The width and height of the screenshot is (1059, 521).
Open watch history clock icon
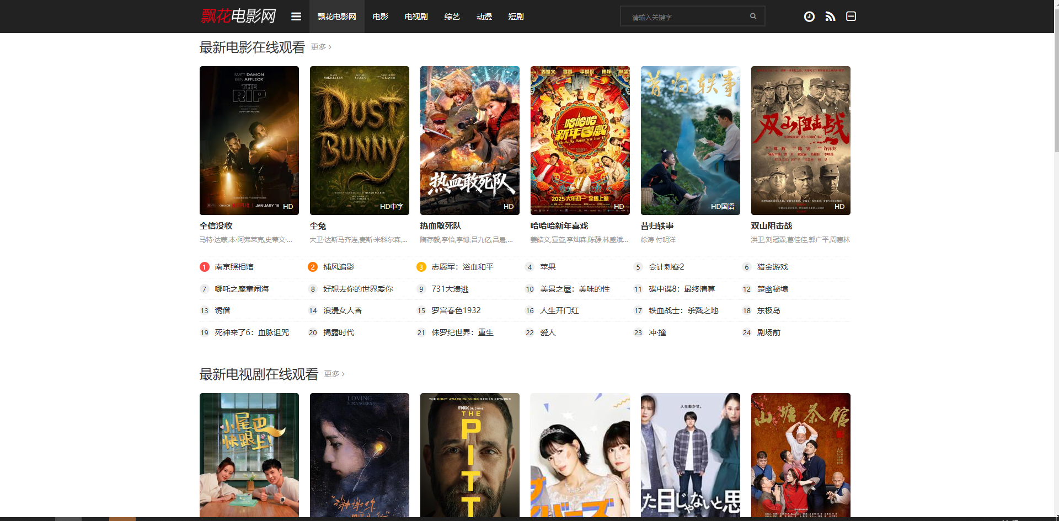coord(809,17)
